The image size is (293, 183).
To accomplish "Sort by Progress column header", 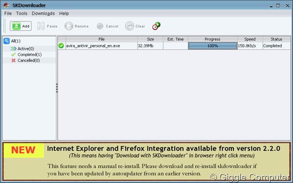I will 212,39.
